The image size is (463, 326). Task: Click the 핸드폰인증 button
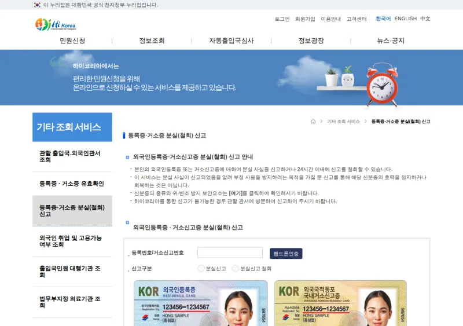coord(286,254)
